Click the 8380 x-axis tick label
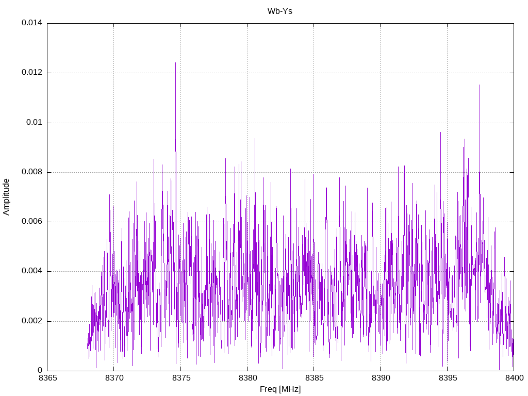This screenshot has height=396, width=528. coord(248,378)
